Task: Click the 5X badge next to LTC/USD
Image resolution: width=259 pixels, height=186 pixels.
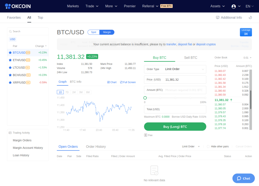Action: pyautogui.click(x=28, y=67)
